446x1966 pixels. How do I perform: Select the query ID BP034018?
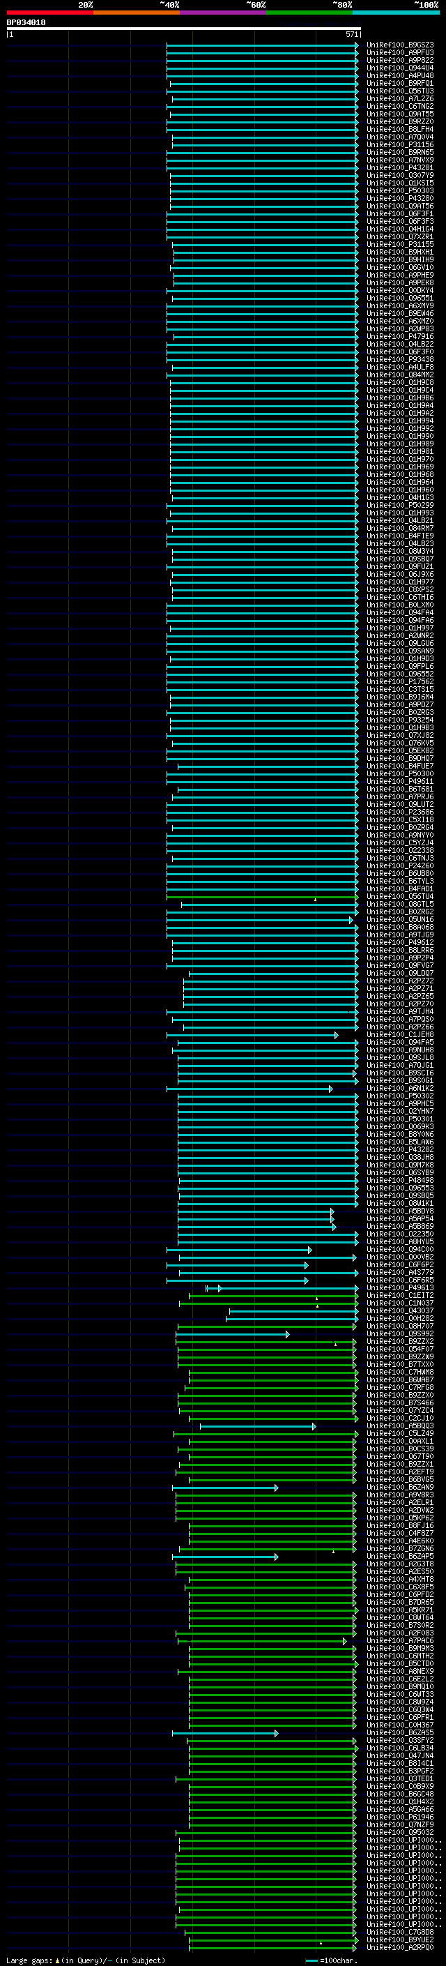(x=26, y=22)
